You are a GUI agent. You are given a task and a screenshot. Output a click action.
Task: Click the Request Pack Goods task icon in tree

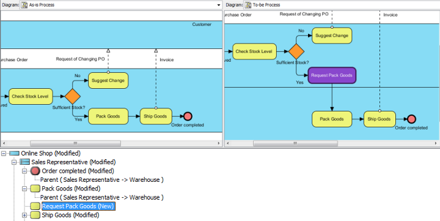35,206
